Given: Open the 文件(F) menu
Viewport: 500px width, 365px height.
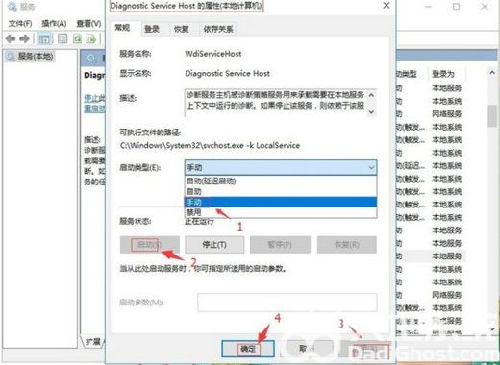Looking at the screenshot, I should coord(20,23).
